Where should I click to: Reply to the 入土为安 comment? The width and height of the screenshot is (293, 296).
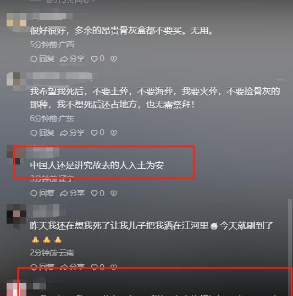tap(42, 193)
